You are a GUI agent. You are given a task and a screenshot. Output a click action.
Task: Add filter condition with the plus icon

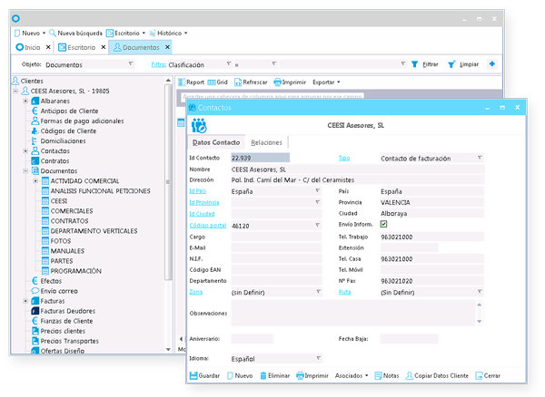tap(491, 63)
